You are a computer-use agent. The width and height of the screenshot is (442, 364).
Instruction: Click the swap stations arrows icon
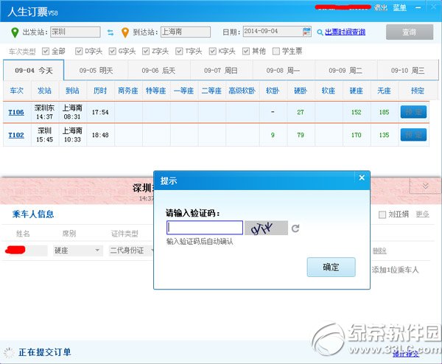click(110, 32)
